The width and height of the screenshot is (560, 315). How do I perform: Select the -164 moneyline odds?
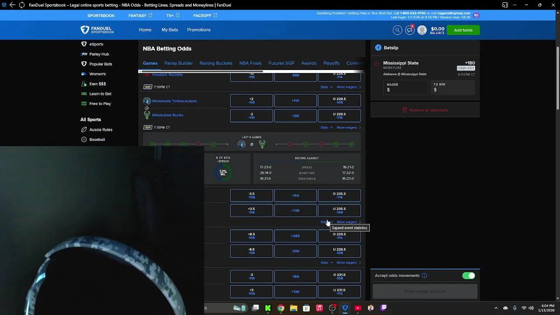tap(295, 196)
